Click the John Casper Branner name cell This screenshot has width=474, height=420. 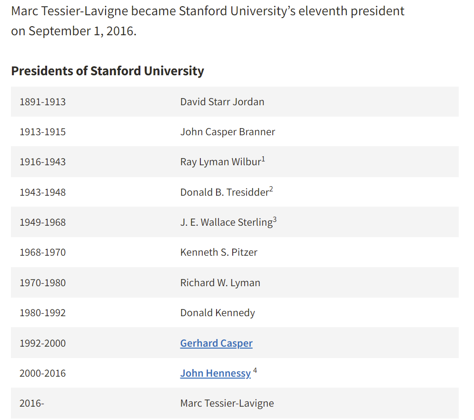pyautogui.click(x=227, y=132)
